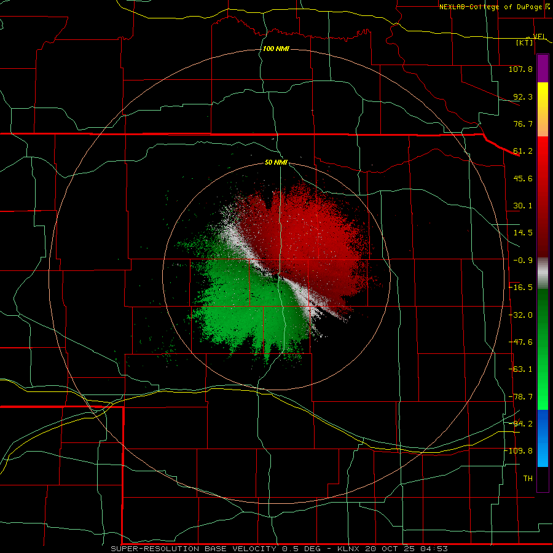Select the 45.6 scale value
This screenshot has width=553, height=553.
(523, 178)
